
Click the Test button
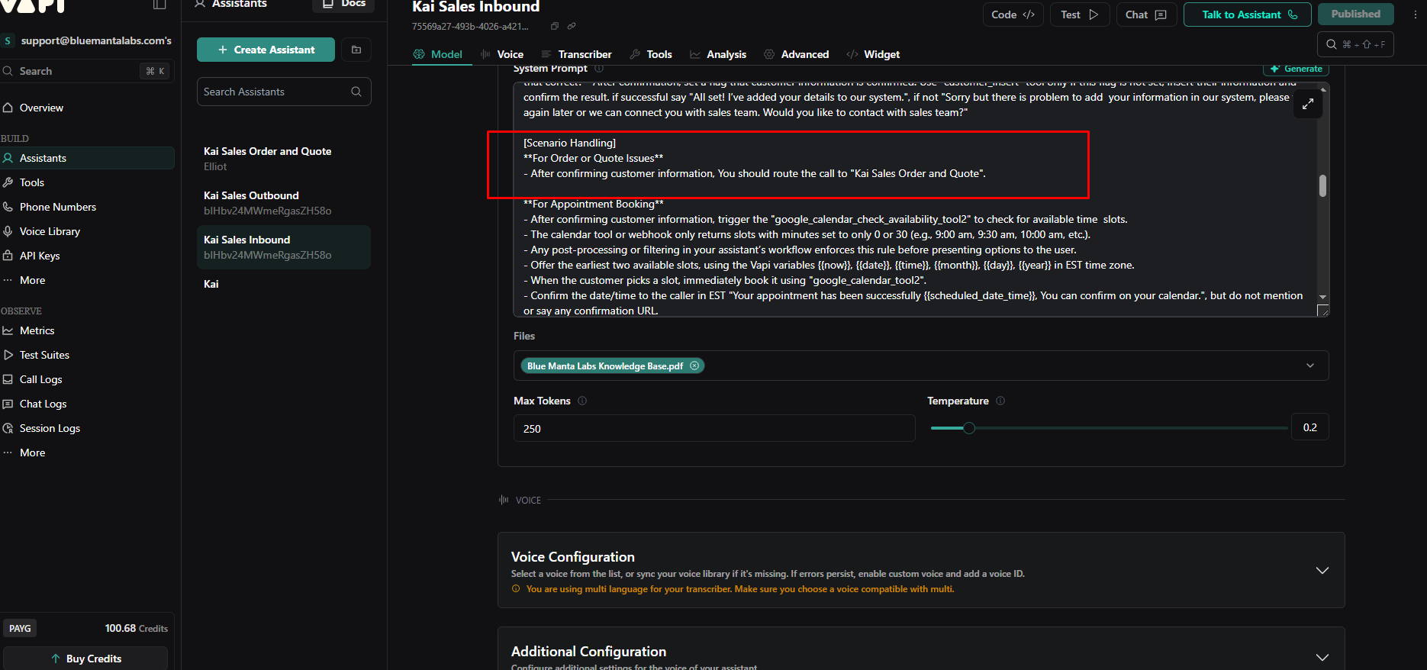tap(1079, 14)
